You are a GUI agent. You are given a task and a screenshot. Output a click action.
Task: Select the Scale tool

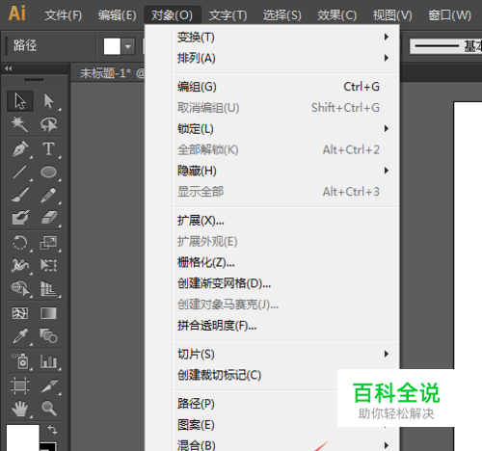49,242
